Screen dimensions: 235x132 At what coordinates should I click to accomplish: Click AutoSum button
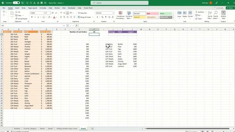pos(200,12)
